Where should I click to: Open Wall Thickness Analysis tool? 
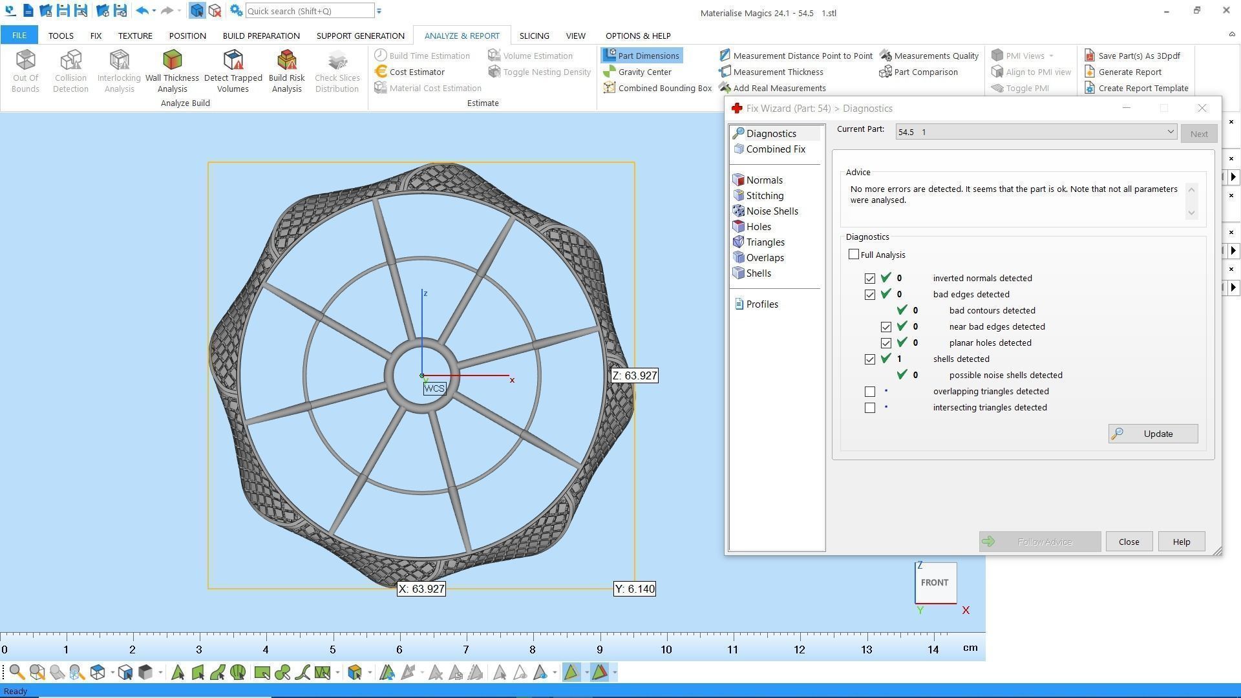pos(172,70)
